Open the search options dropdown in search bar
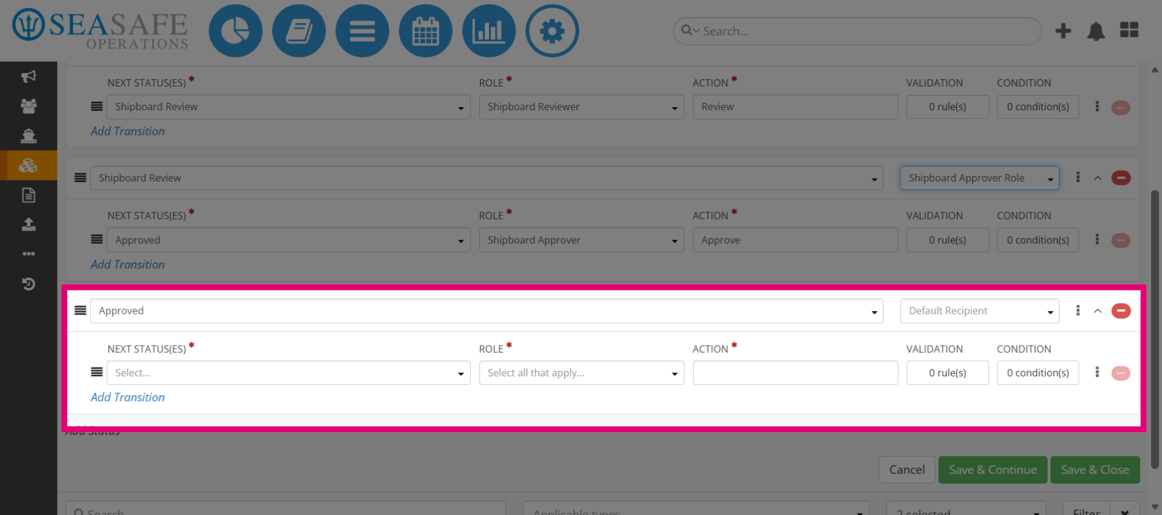This screenshot has width=1162, height=515. click(690, 30)
